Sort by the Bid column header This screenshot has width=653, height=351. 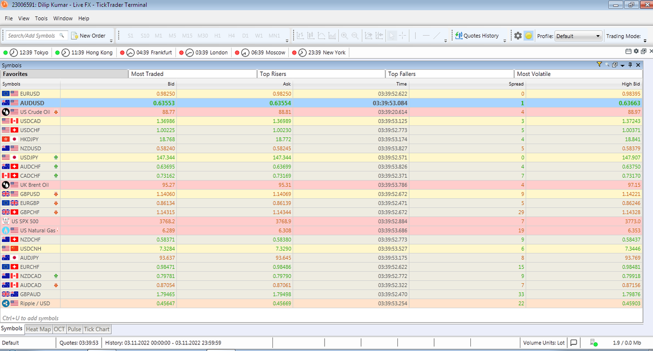[118, 84]
